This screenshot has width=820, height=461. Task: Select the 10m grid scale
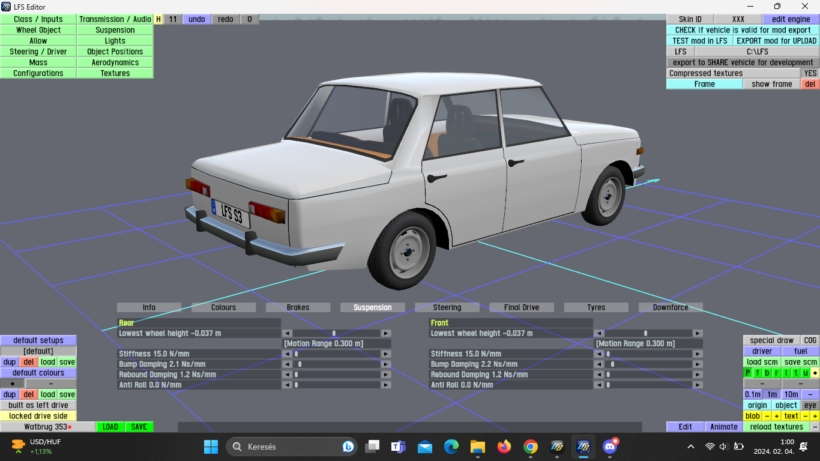[x=791, y=394]
